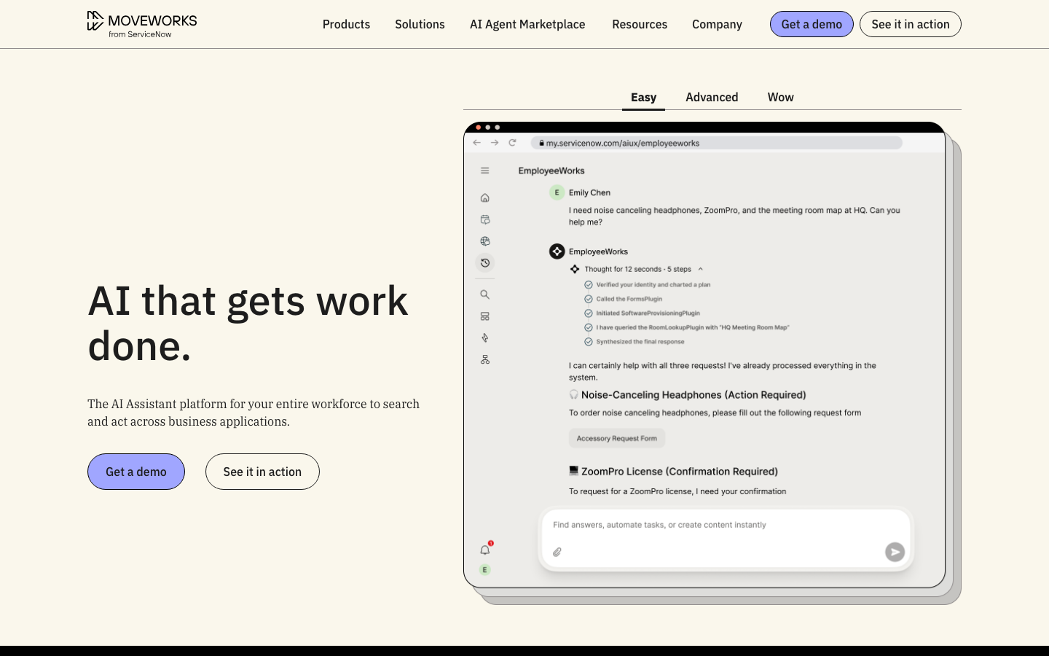
Task: Click the laptop icon beside ZoomPro License
Action: click(573, 471)
